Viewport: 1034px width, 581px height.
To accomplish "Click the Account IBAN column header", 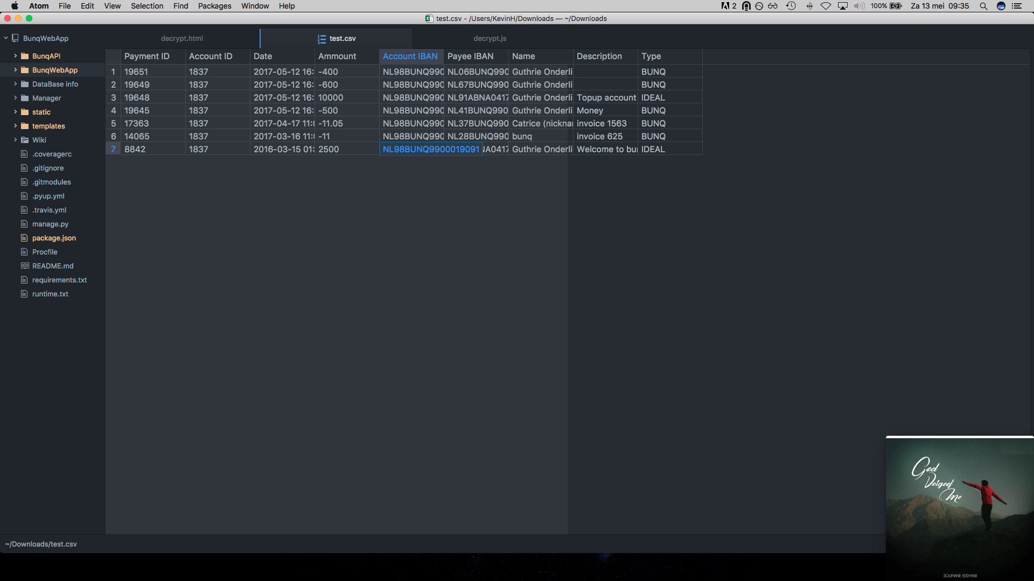I will click(410, 56).
